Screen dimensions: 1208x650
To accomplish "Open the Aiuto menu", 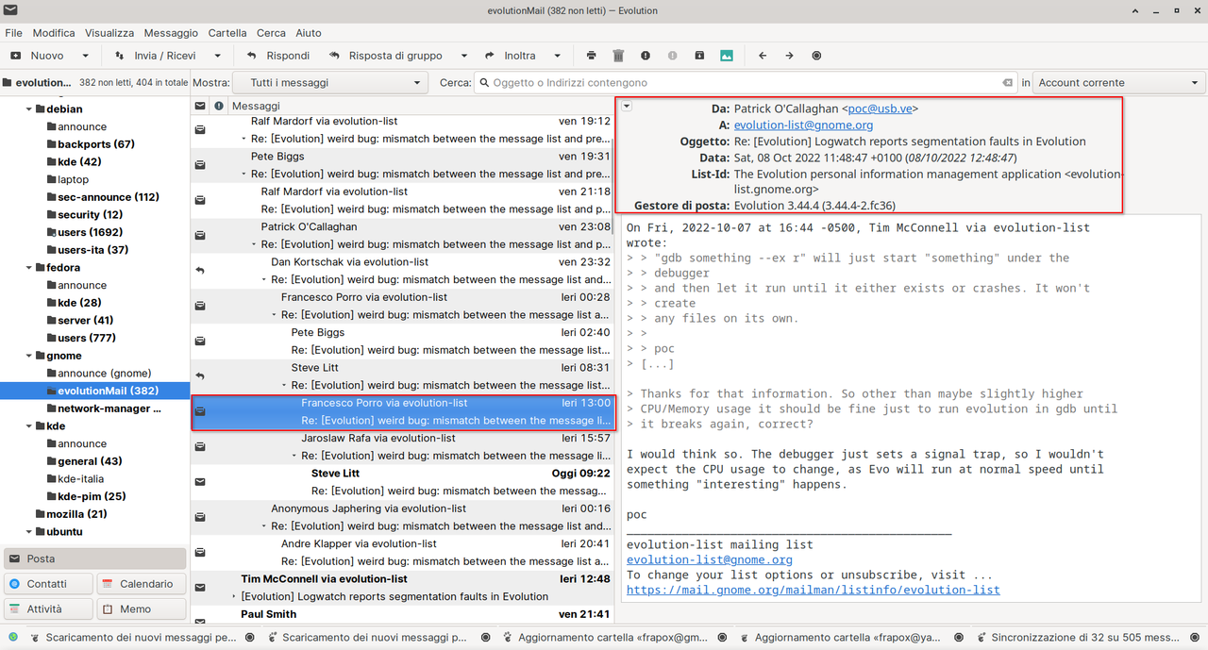I will coord(309,33).
